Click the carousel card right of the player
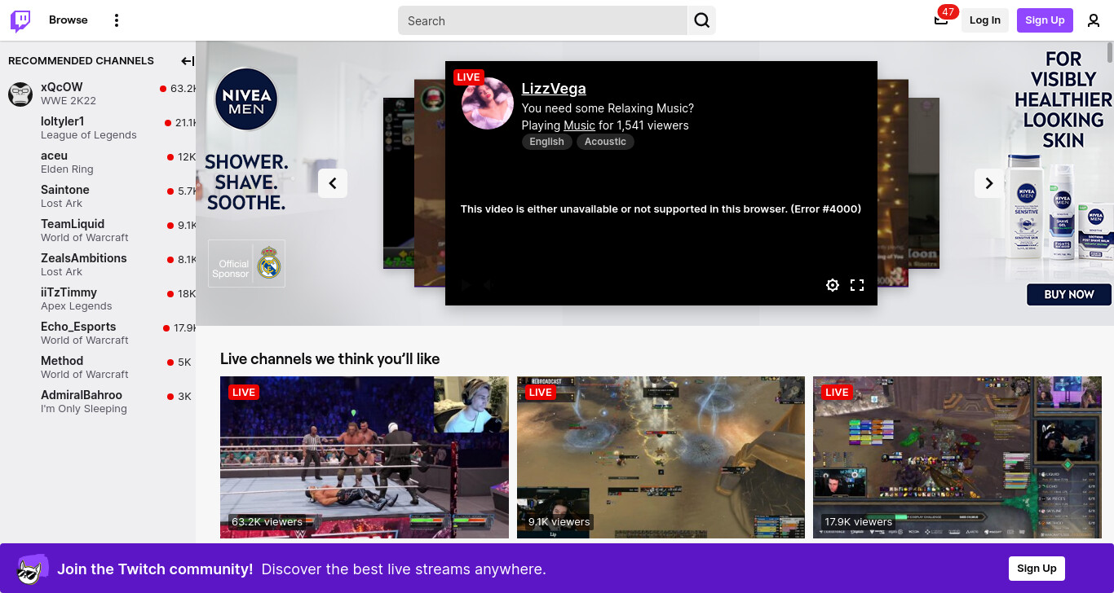 893,182
